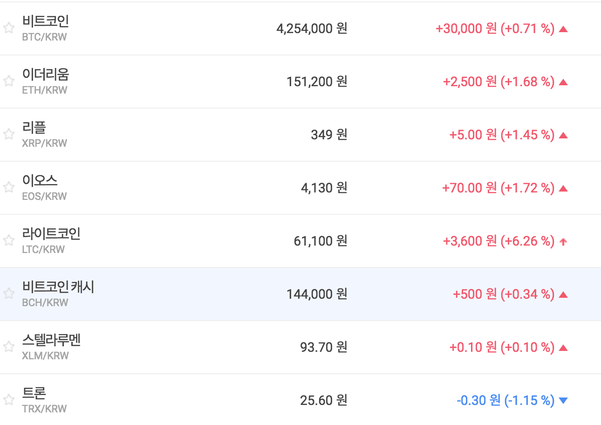The height and width of the screenshot is (425, 601).
Task: Add EOS to favorites via star
Action: 8,188
